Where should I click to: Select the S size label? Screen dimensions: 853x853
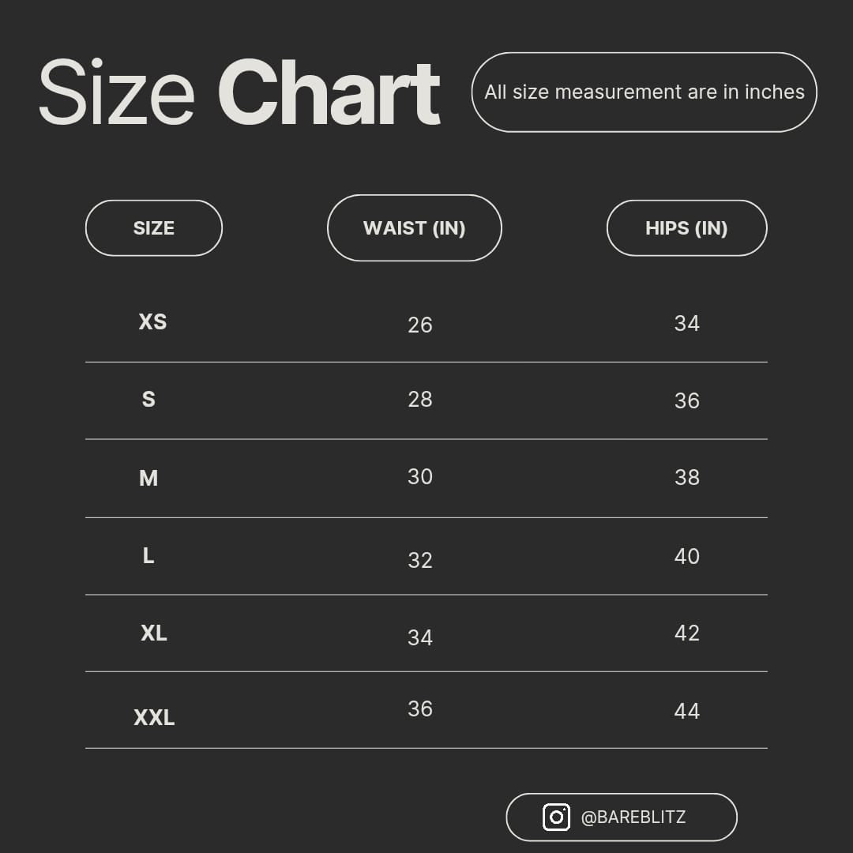point(148,399)
